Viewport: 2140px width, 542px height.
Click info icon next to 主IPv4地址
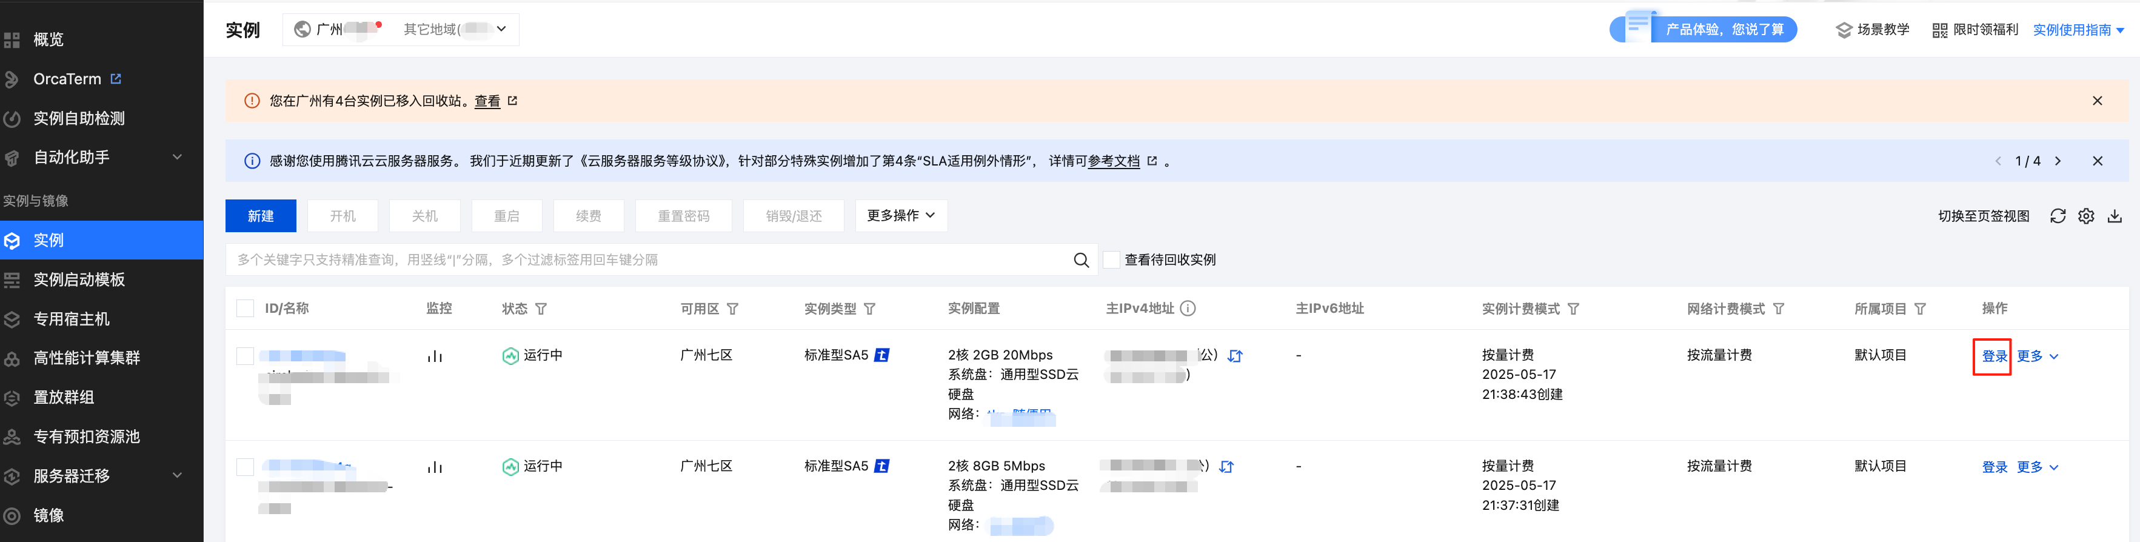1188,309
